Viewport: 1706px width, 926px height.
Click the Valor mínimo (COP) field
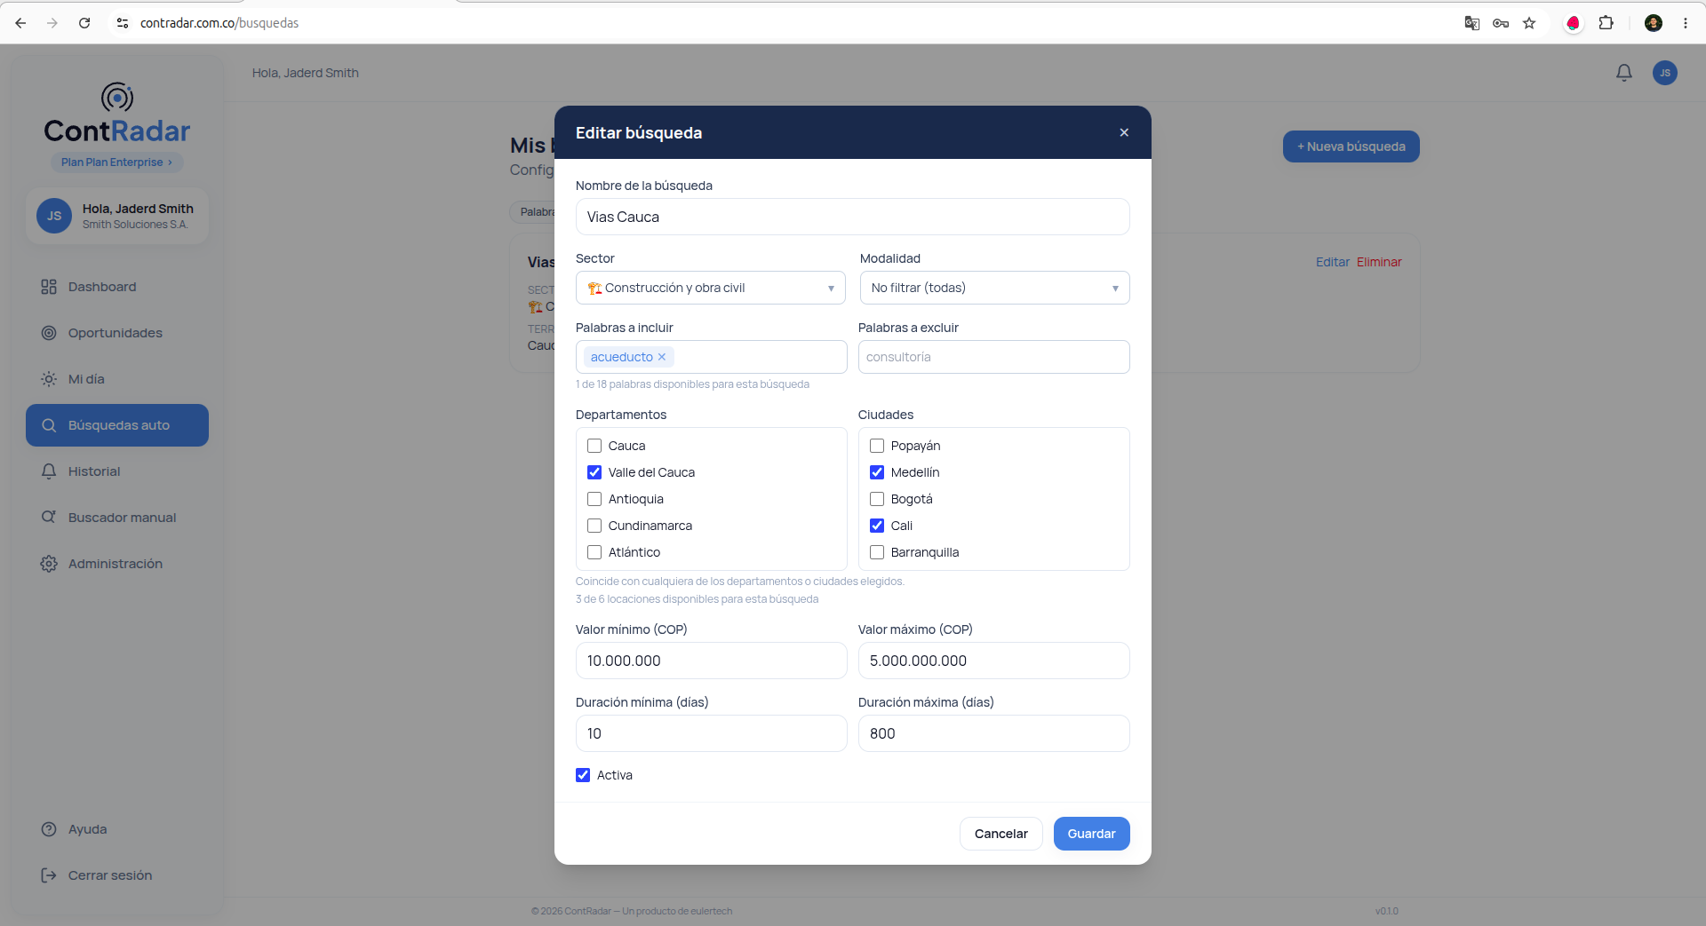pos(711,661)
